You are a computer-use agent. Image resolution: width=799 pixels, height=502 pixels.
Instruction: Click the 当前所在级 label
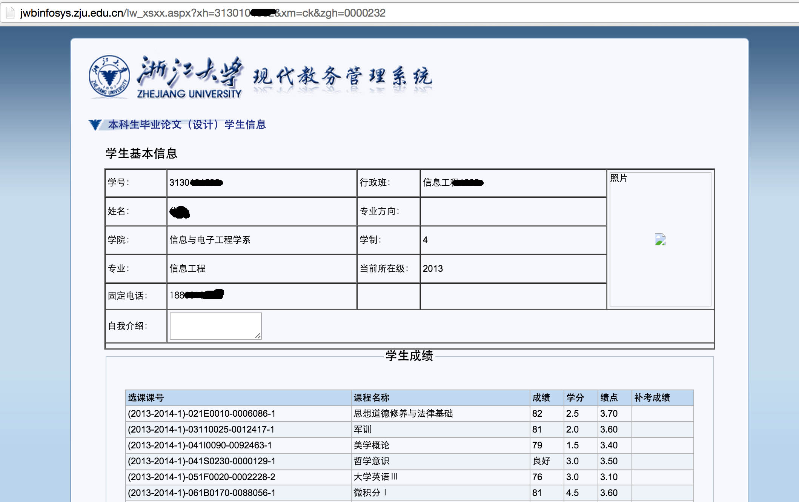click(384, 269)
